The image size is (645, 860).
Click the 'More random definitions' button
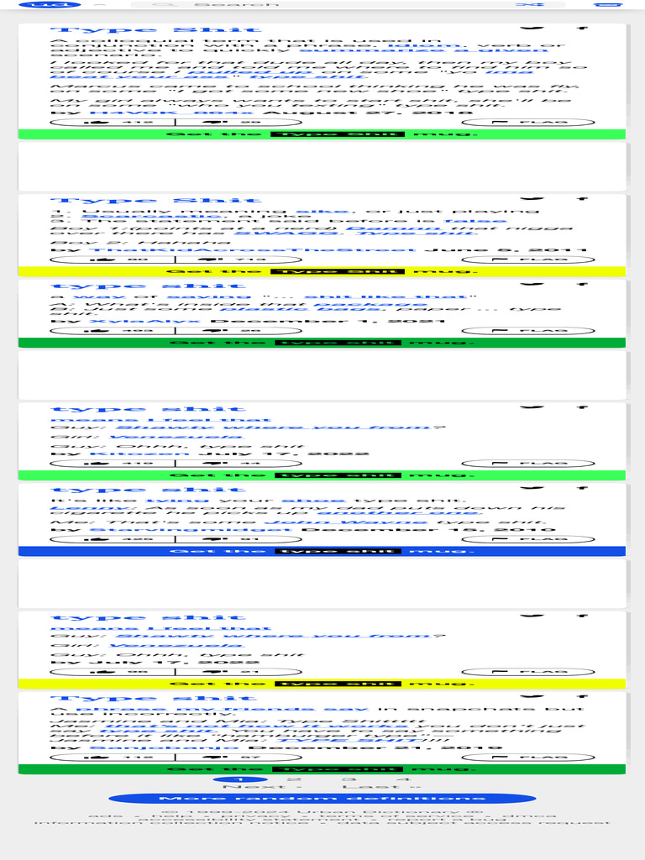tap(322, 799)
